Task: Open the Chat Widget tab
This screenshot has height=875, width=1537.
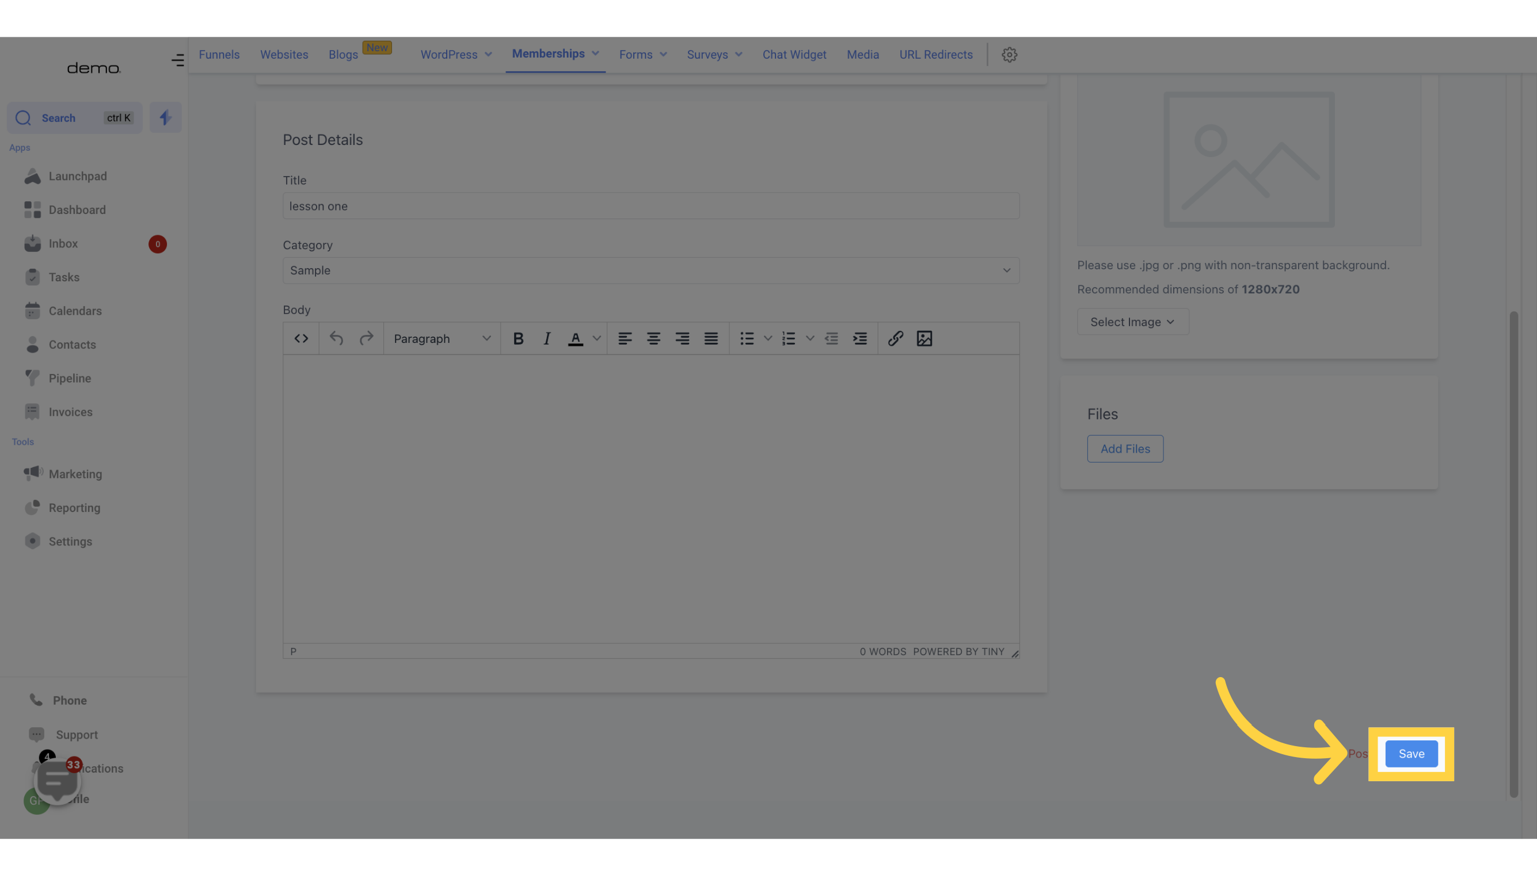Action: 794,55
